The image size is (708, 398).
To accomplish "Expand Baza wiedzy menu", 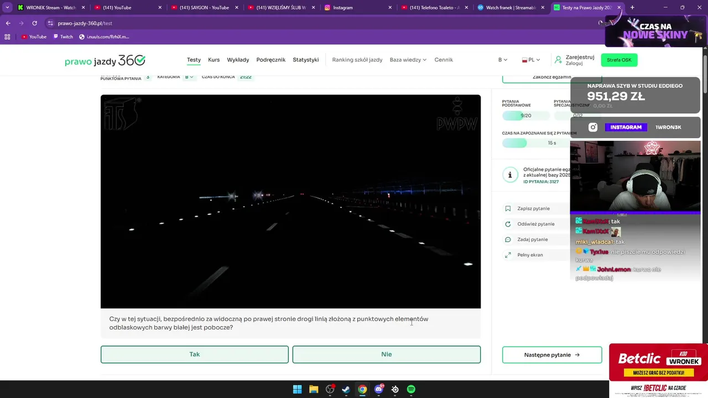I will click(x=408, y=60).
